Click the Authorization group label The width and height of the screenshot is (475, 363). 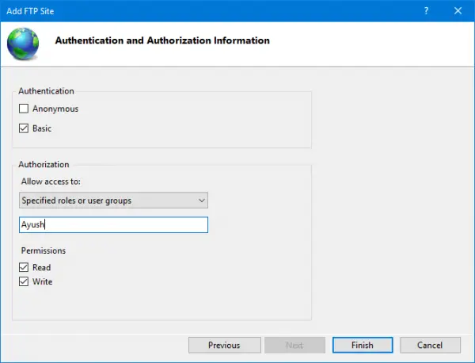(x=44, y=165)
